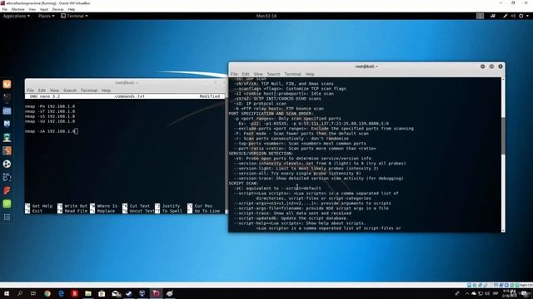Launch the Terminal from the Kali dock
The image size is (533, 299).
[x=7, y=97]
